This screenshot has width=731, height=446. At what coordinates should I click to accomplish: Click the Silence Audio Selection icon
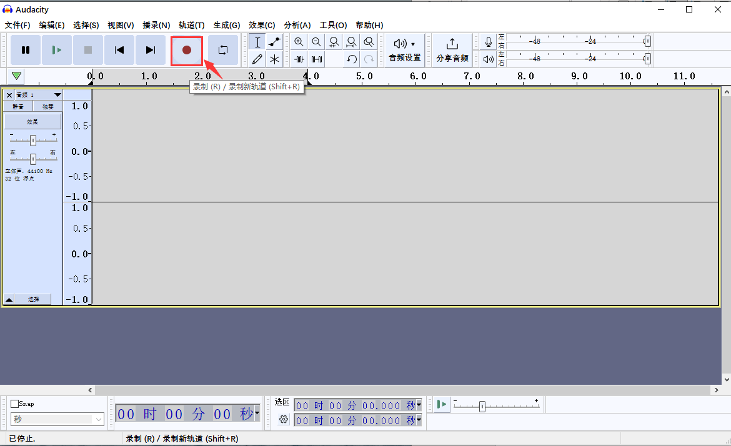[316, 59]
